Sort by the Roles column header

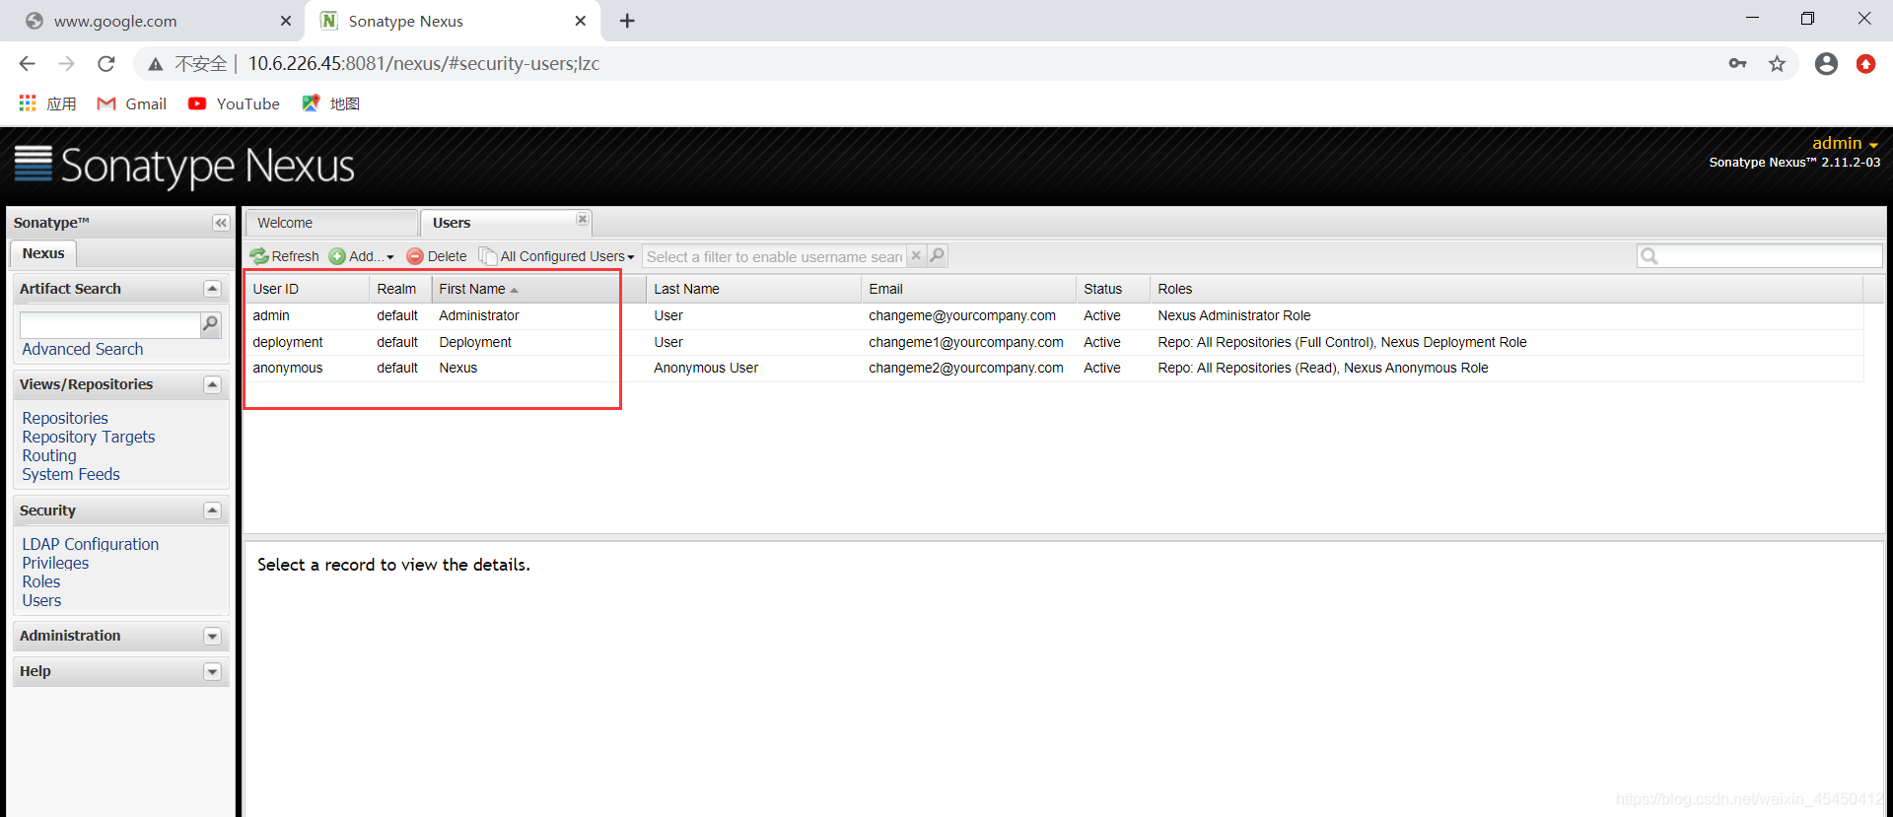1507,289
